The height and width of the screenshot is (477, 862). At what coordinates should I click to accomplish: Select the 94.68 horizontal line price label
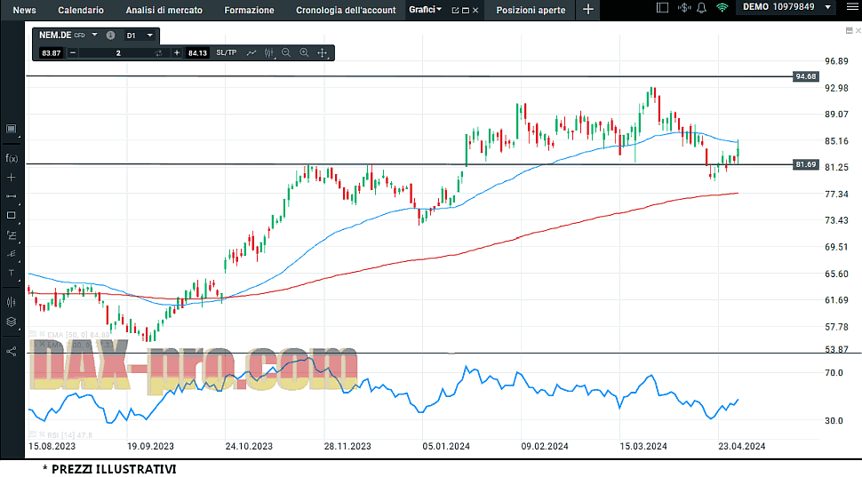[806, 76]
